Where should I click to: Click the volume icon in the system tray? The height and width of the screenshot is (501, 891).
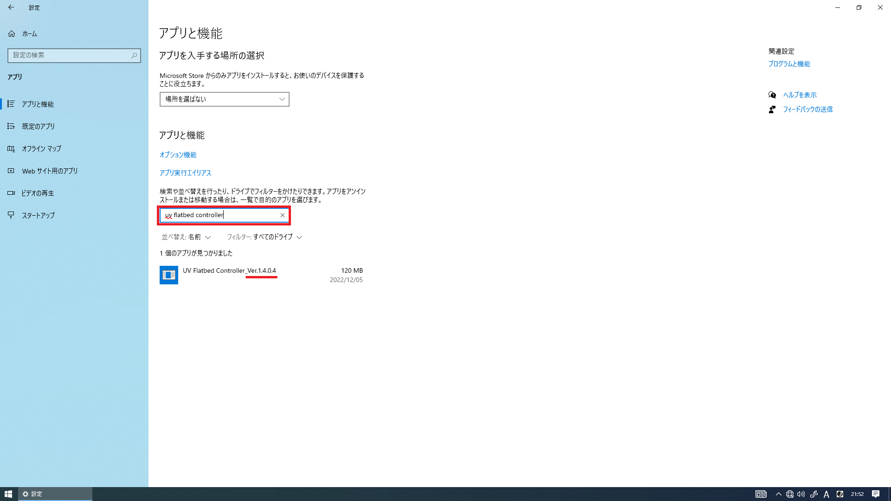(x=801, y=494)
